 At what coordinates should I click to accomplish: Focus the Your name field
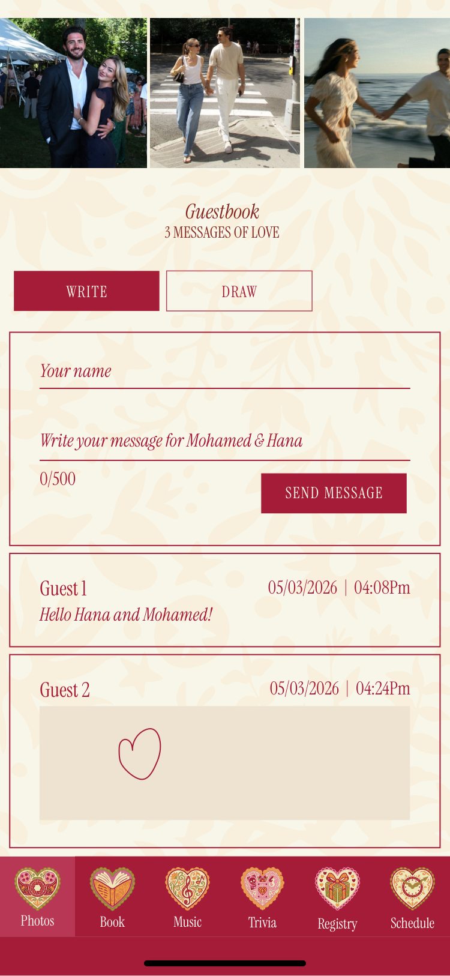[224, 372]
